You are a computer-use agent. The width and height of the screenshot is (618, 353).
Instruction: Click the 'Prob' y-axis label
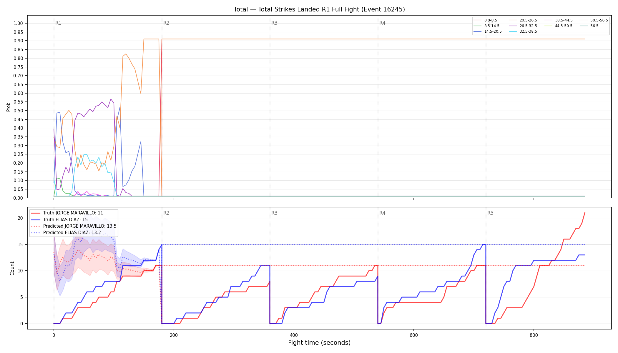coord(8,107)
